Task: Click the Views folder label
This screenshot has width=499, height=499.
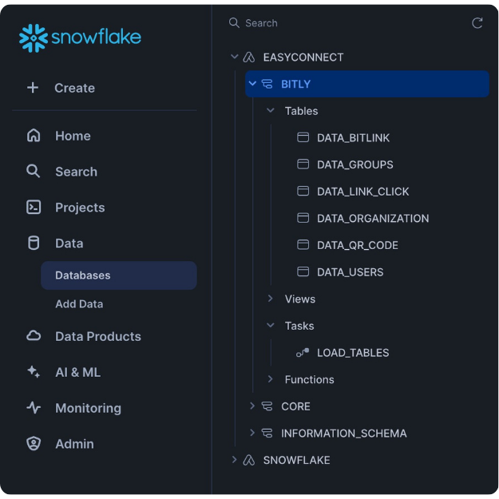Action: pos(300,299)
